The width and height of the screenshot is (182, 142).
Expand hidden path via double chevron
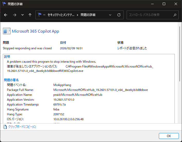coord(44,15)
